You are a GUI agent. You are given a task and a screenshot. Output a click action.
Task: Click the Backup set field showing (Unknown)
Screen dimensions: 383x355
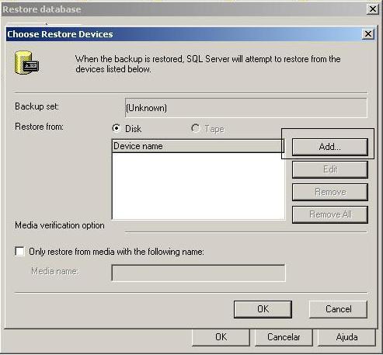pos(245,108)
